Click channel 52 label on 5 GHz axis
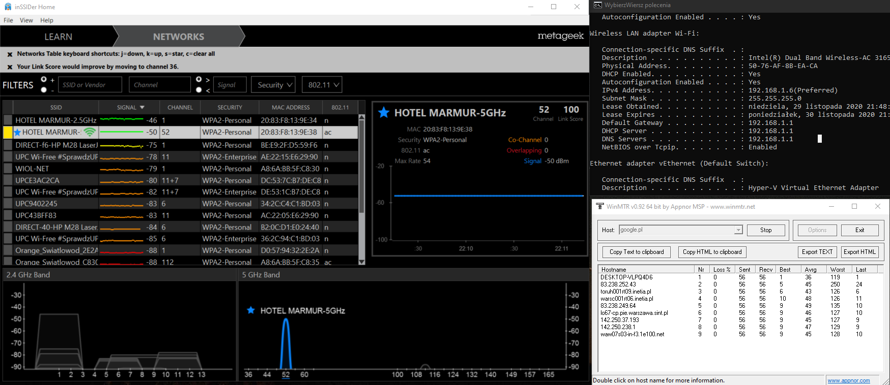Image resolution: width=890 pixels, height=385 pixels. click(x=285, y=375)
